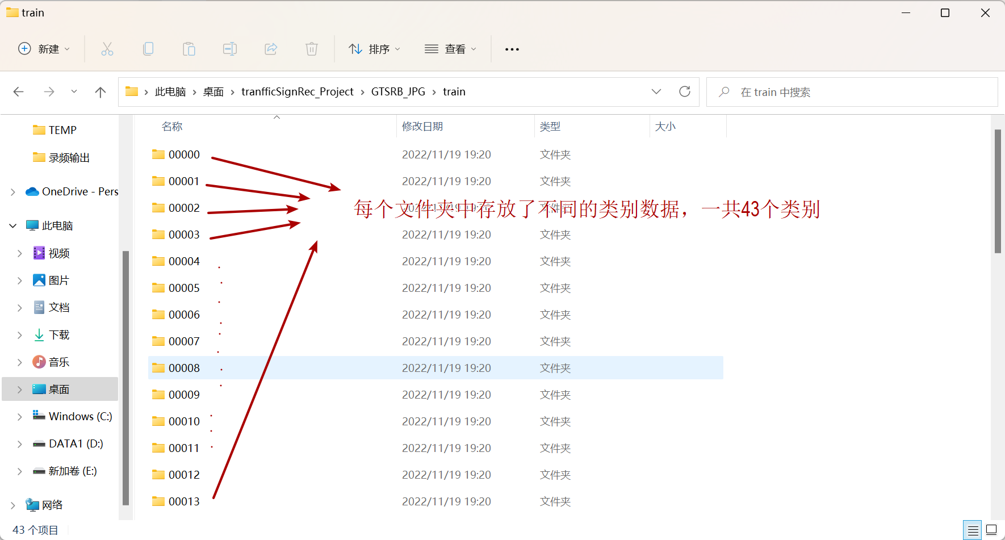Viewport: 1005px width, 540px height.
Task: Expand the DATA1 (D:) tree node
Action: coord(20,444)
